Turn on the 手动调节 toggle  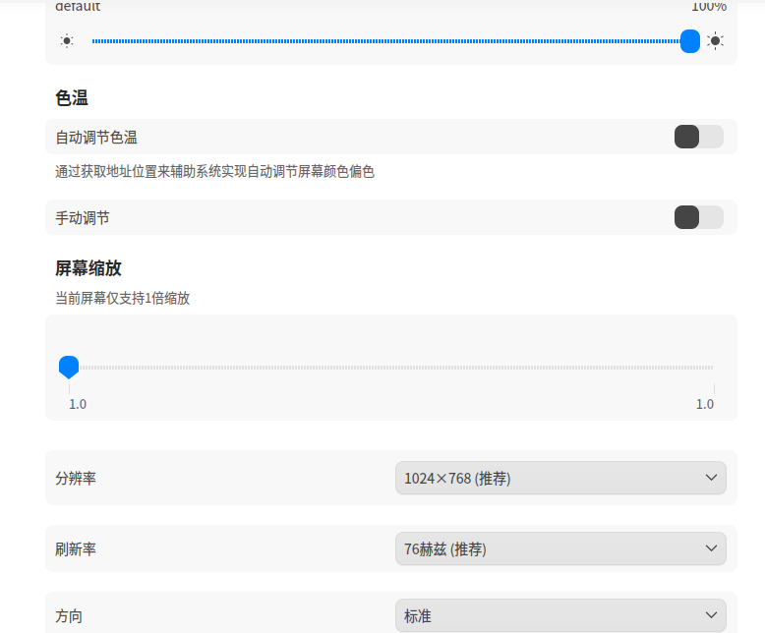(x=699, y=217)
